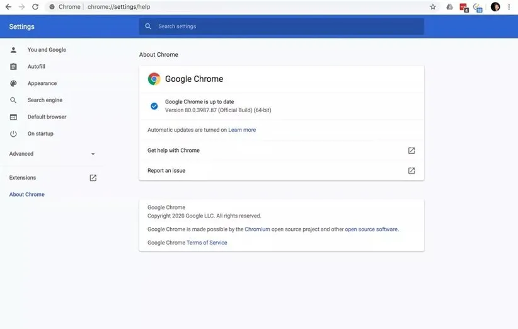This screenshot has width=518, height=329.
Task: Expand the Advanced settings section
Action: point(21,154)
